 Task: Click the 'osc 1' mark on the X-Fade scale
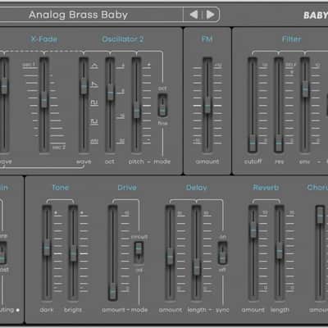coord(29,65)
